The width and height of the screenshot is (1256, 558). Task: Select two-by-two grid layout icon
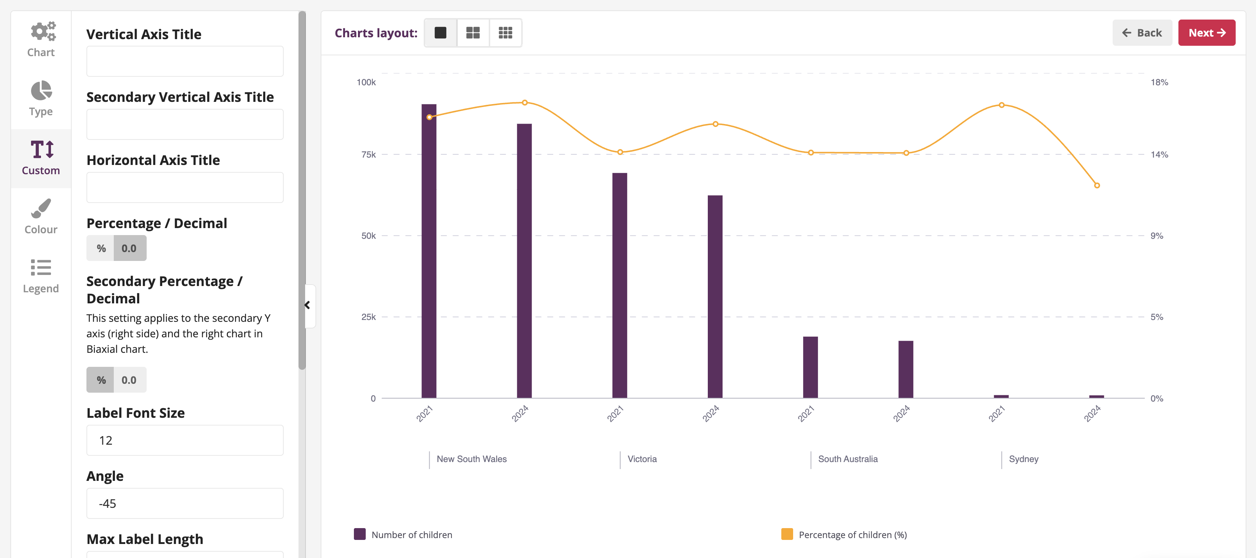click(x=472, y=32)
